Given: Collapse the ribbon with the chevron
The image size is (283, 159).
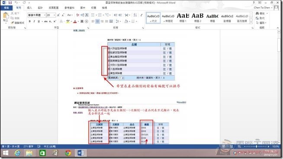Looking at the screenshot, I should (x=278, y=28).
